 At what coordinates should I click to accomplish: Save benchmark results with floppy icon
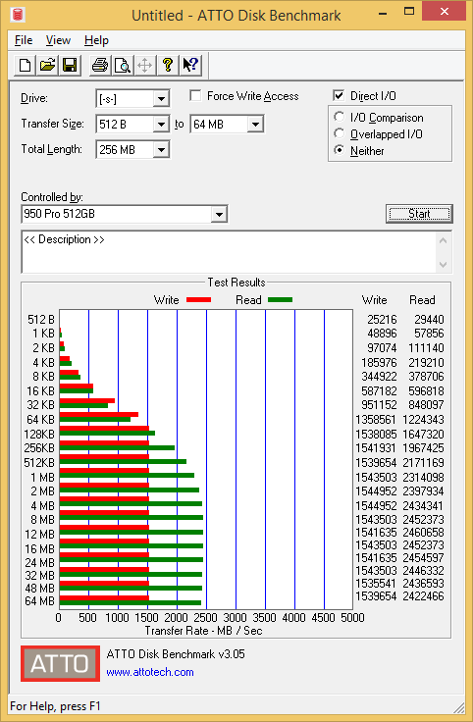point(70,65)
